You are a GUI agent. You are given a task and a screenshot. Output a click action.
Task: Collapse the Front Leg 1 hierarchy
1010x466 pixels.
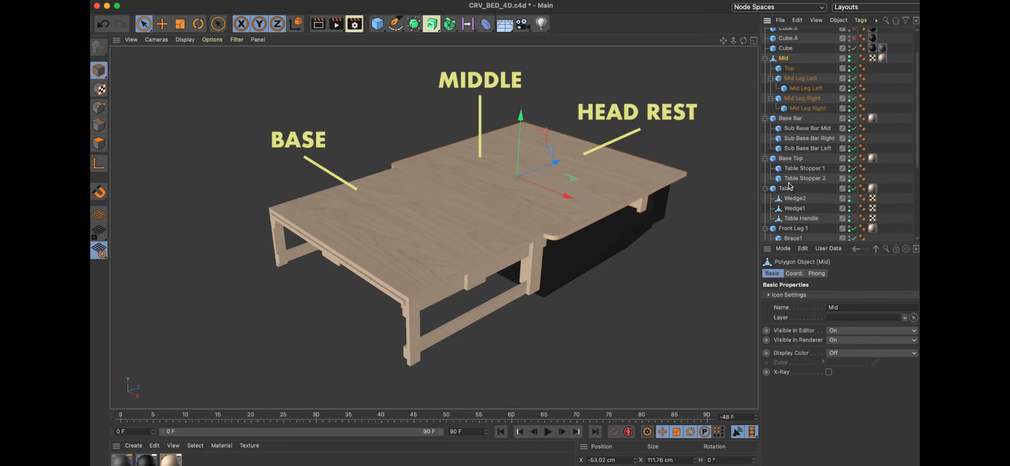point(765,229)
